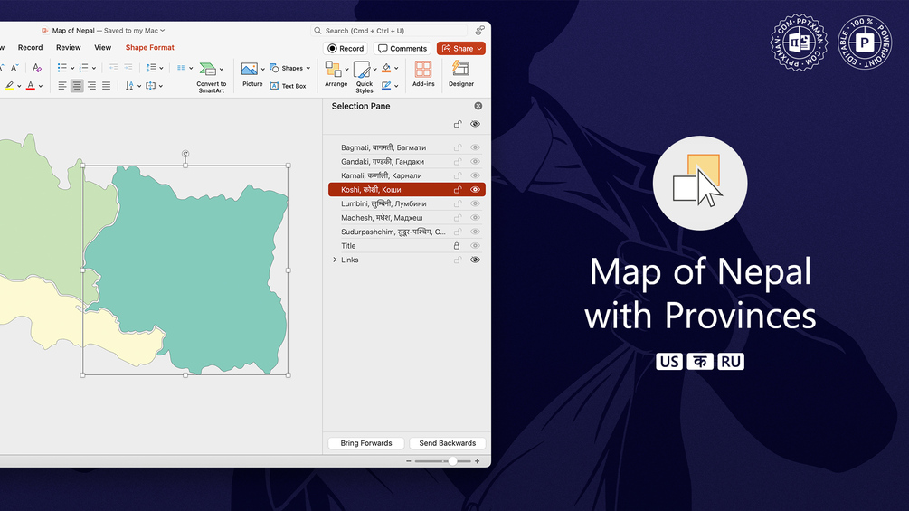Align text left
The width and height of the screenshot is (909, 511).
tap(62, 86)
